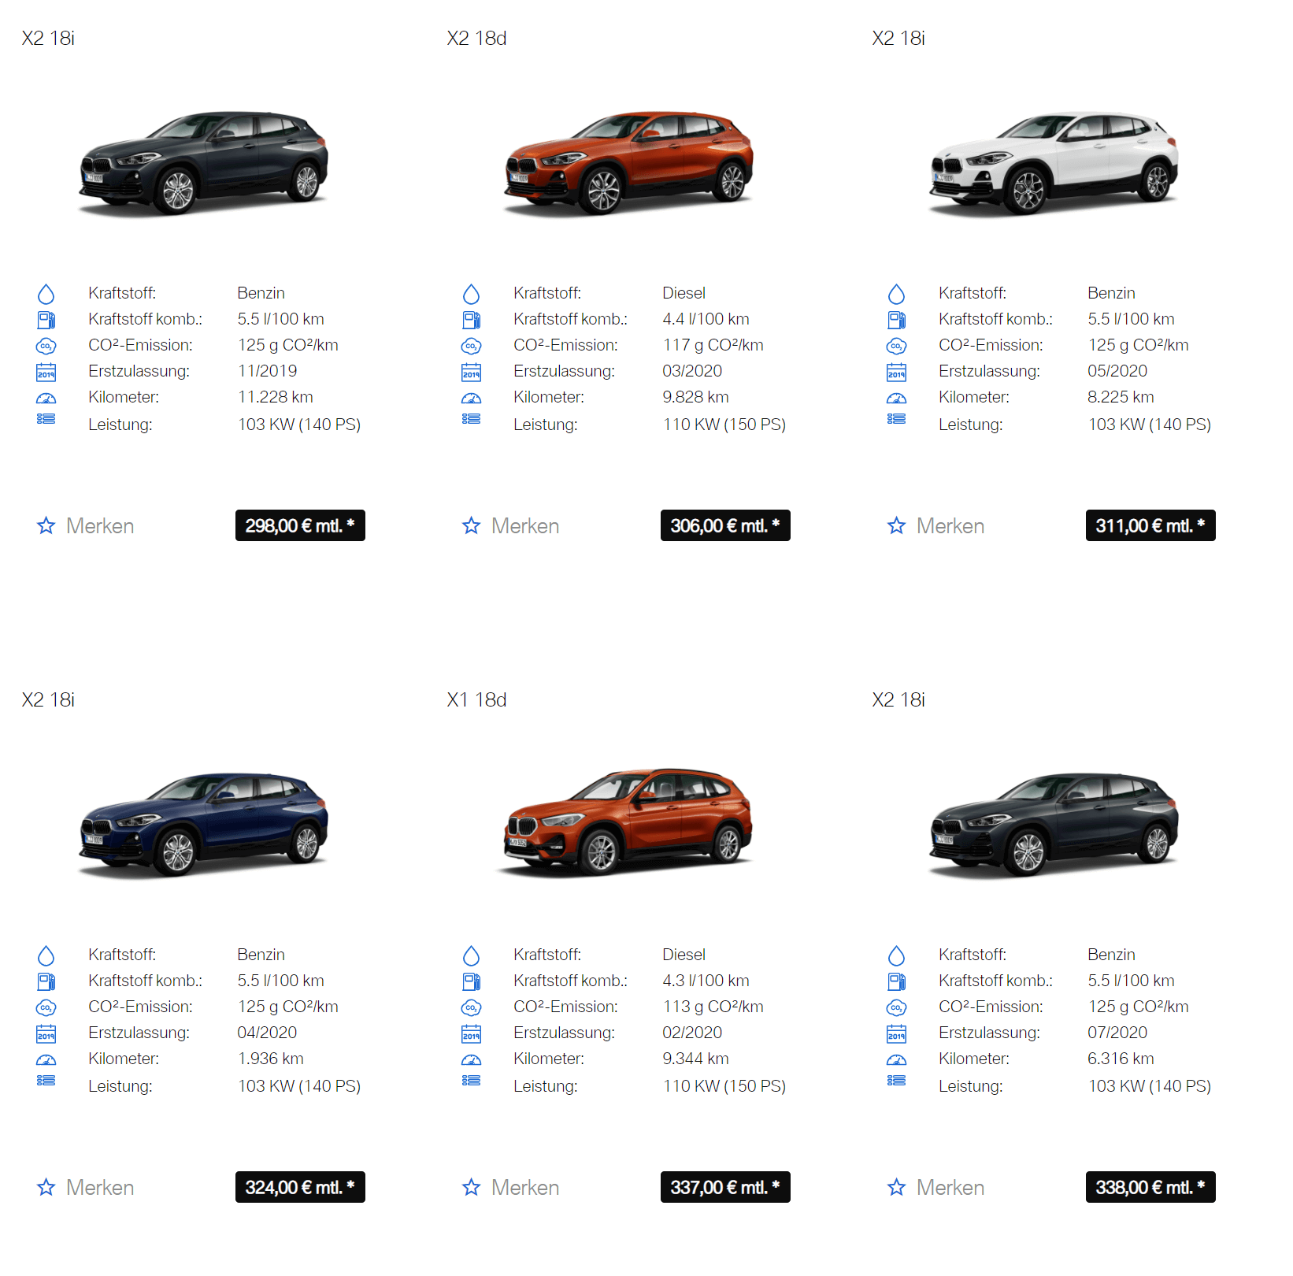Click the Merken star for the 311,00 € car
Image resolution: width=1293 pixels, height=1276 pixels.
click(x=897, y=525)
